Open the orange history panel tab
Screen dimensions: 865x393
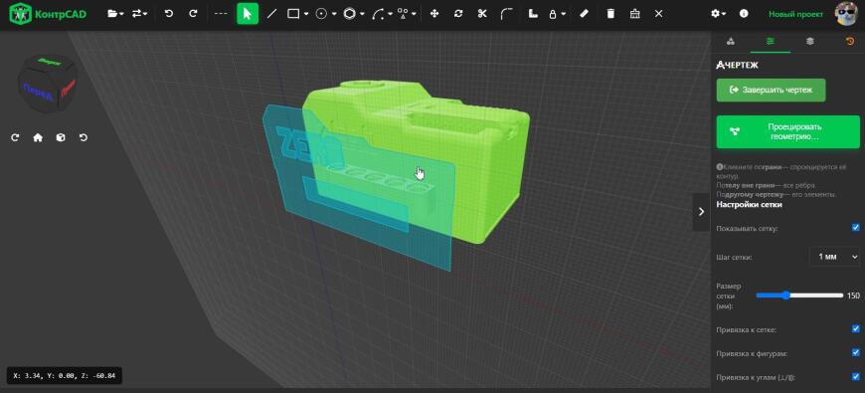point(849,42)
